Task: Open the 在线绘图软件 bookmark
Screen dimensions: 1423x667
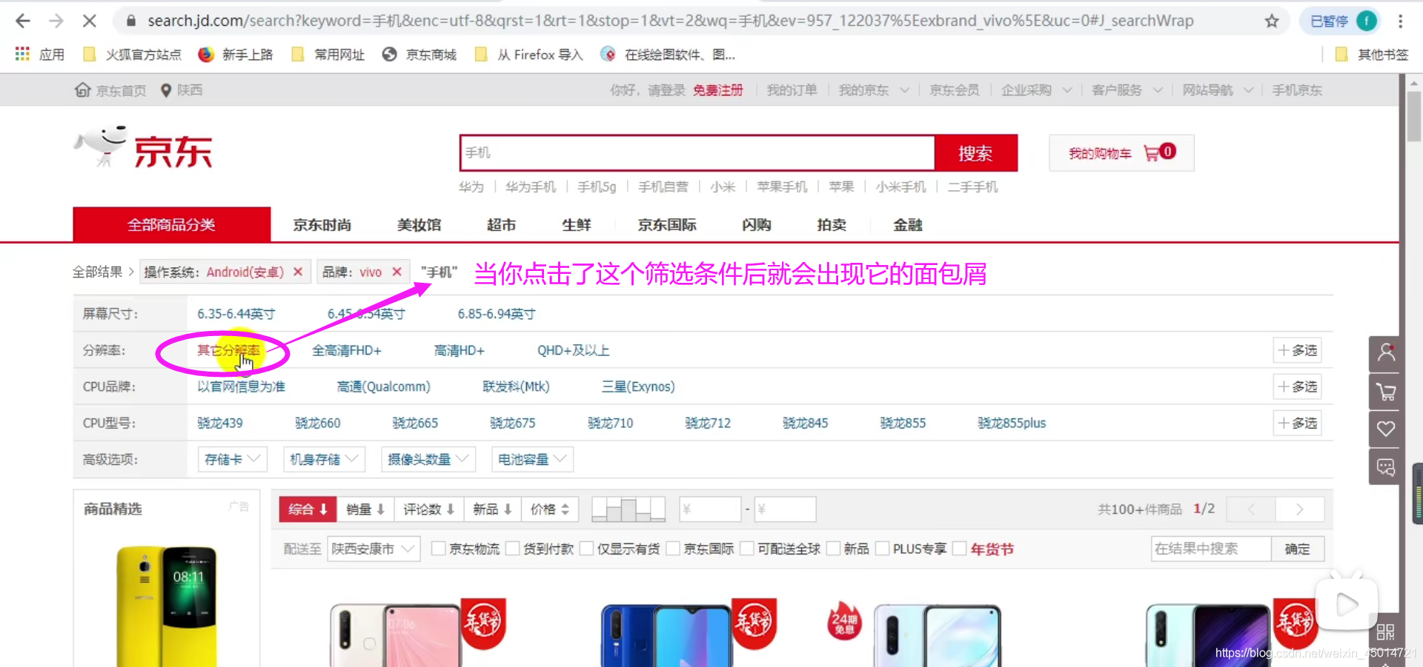Action: click(x=668, y=55)
